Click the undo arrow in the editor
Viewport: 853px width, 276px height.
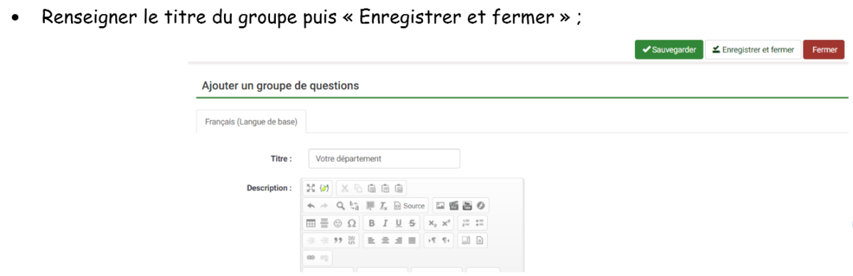311,206
